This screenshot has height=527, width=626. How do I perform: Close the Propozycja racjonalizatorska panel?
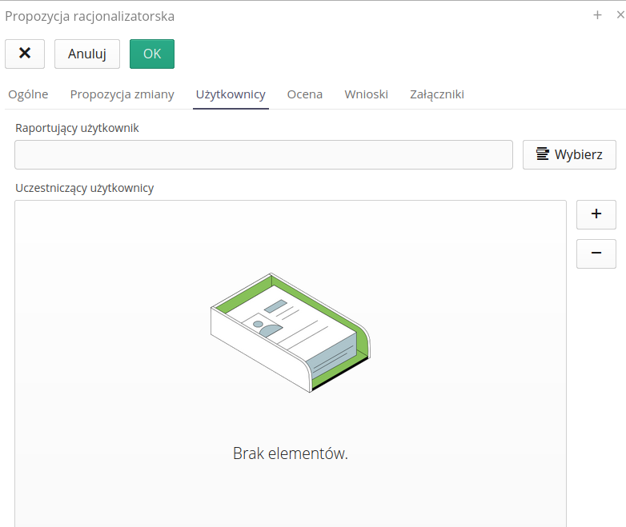point(620,15)
